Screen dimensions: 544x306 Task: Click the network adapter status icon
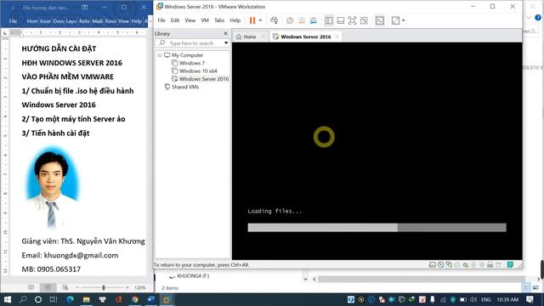coord(449,264)
